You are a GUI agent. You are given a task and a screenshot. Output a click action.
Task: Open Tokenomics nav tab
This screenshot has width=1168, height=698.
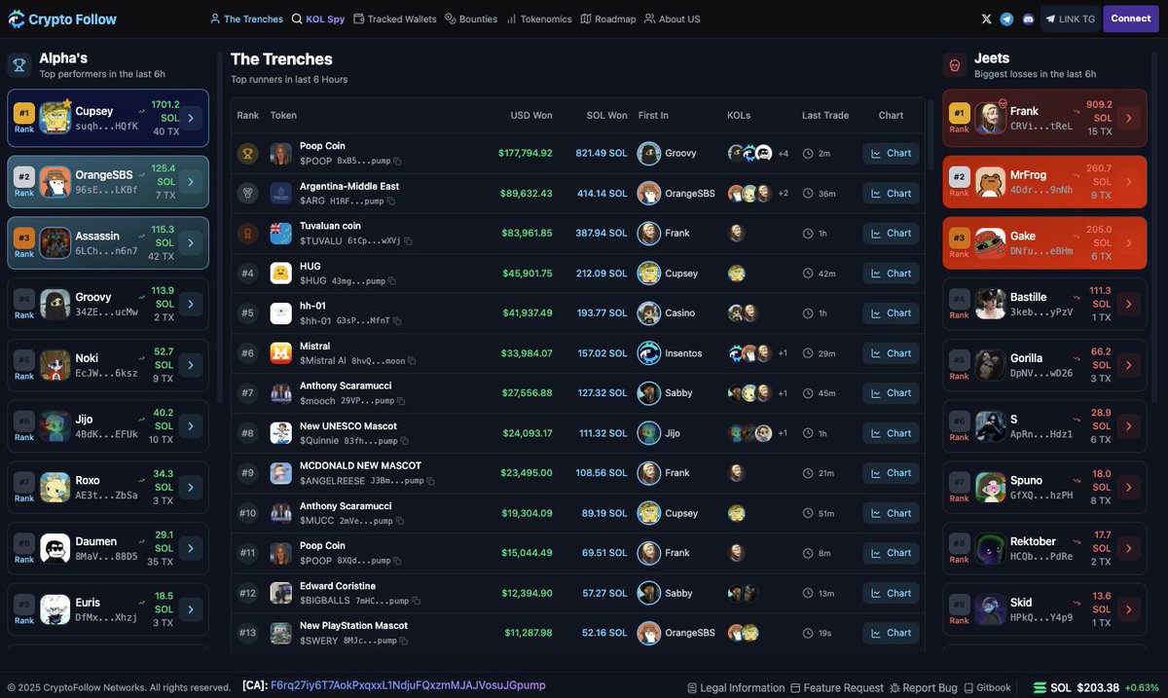coord(539,18)
